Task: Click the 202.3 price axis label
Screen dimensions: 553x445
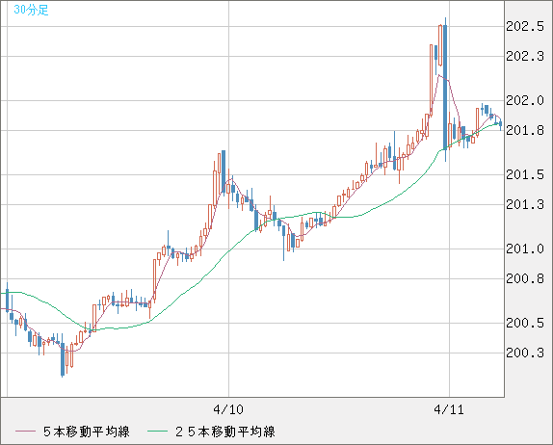Action: coord(525,56)
